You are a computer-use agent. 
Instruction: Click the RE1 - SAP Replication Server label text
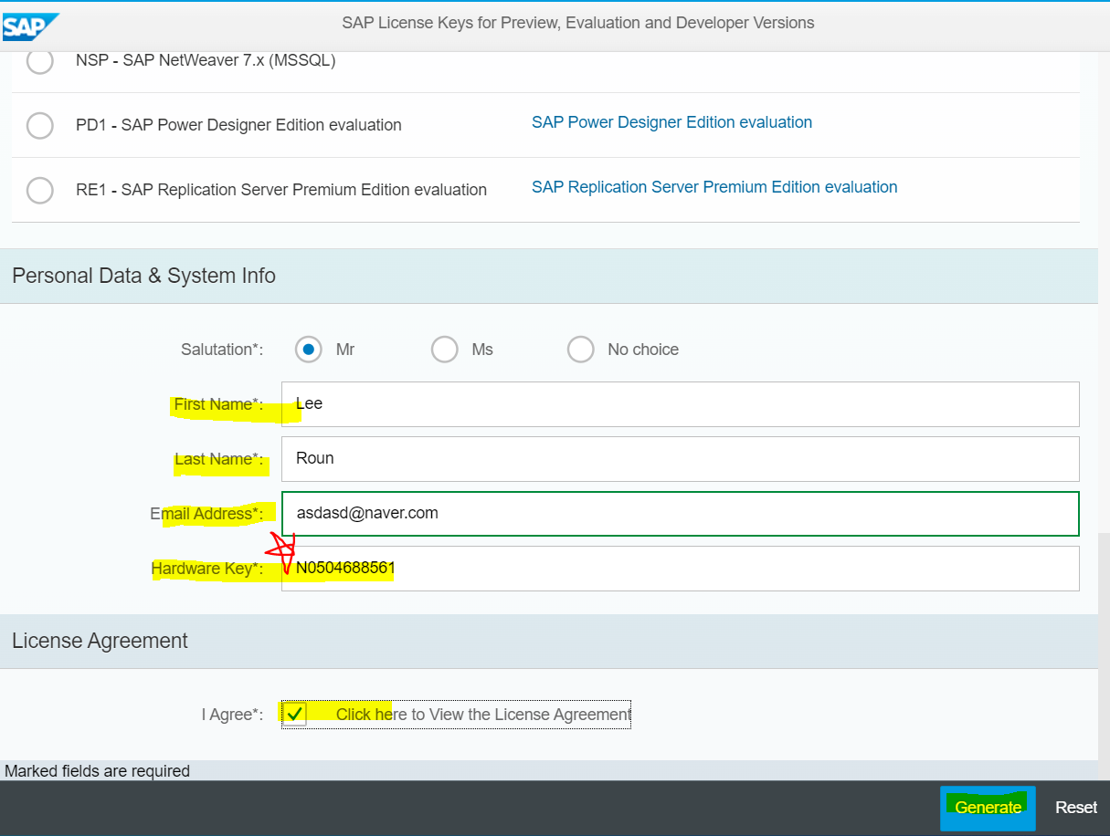(x=281, y=190)
